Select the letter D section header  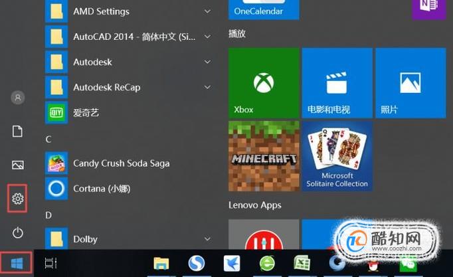point(48,215)
